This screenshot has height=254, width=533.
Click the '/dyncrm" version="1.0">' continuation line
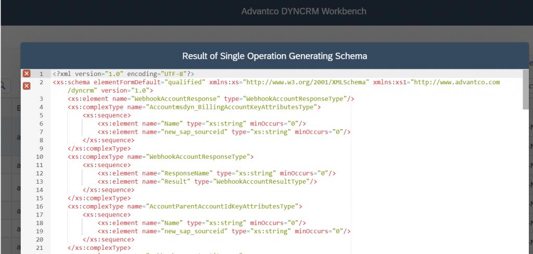110,91
